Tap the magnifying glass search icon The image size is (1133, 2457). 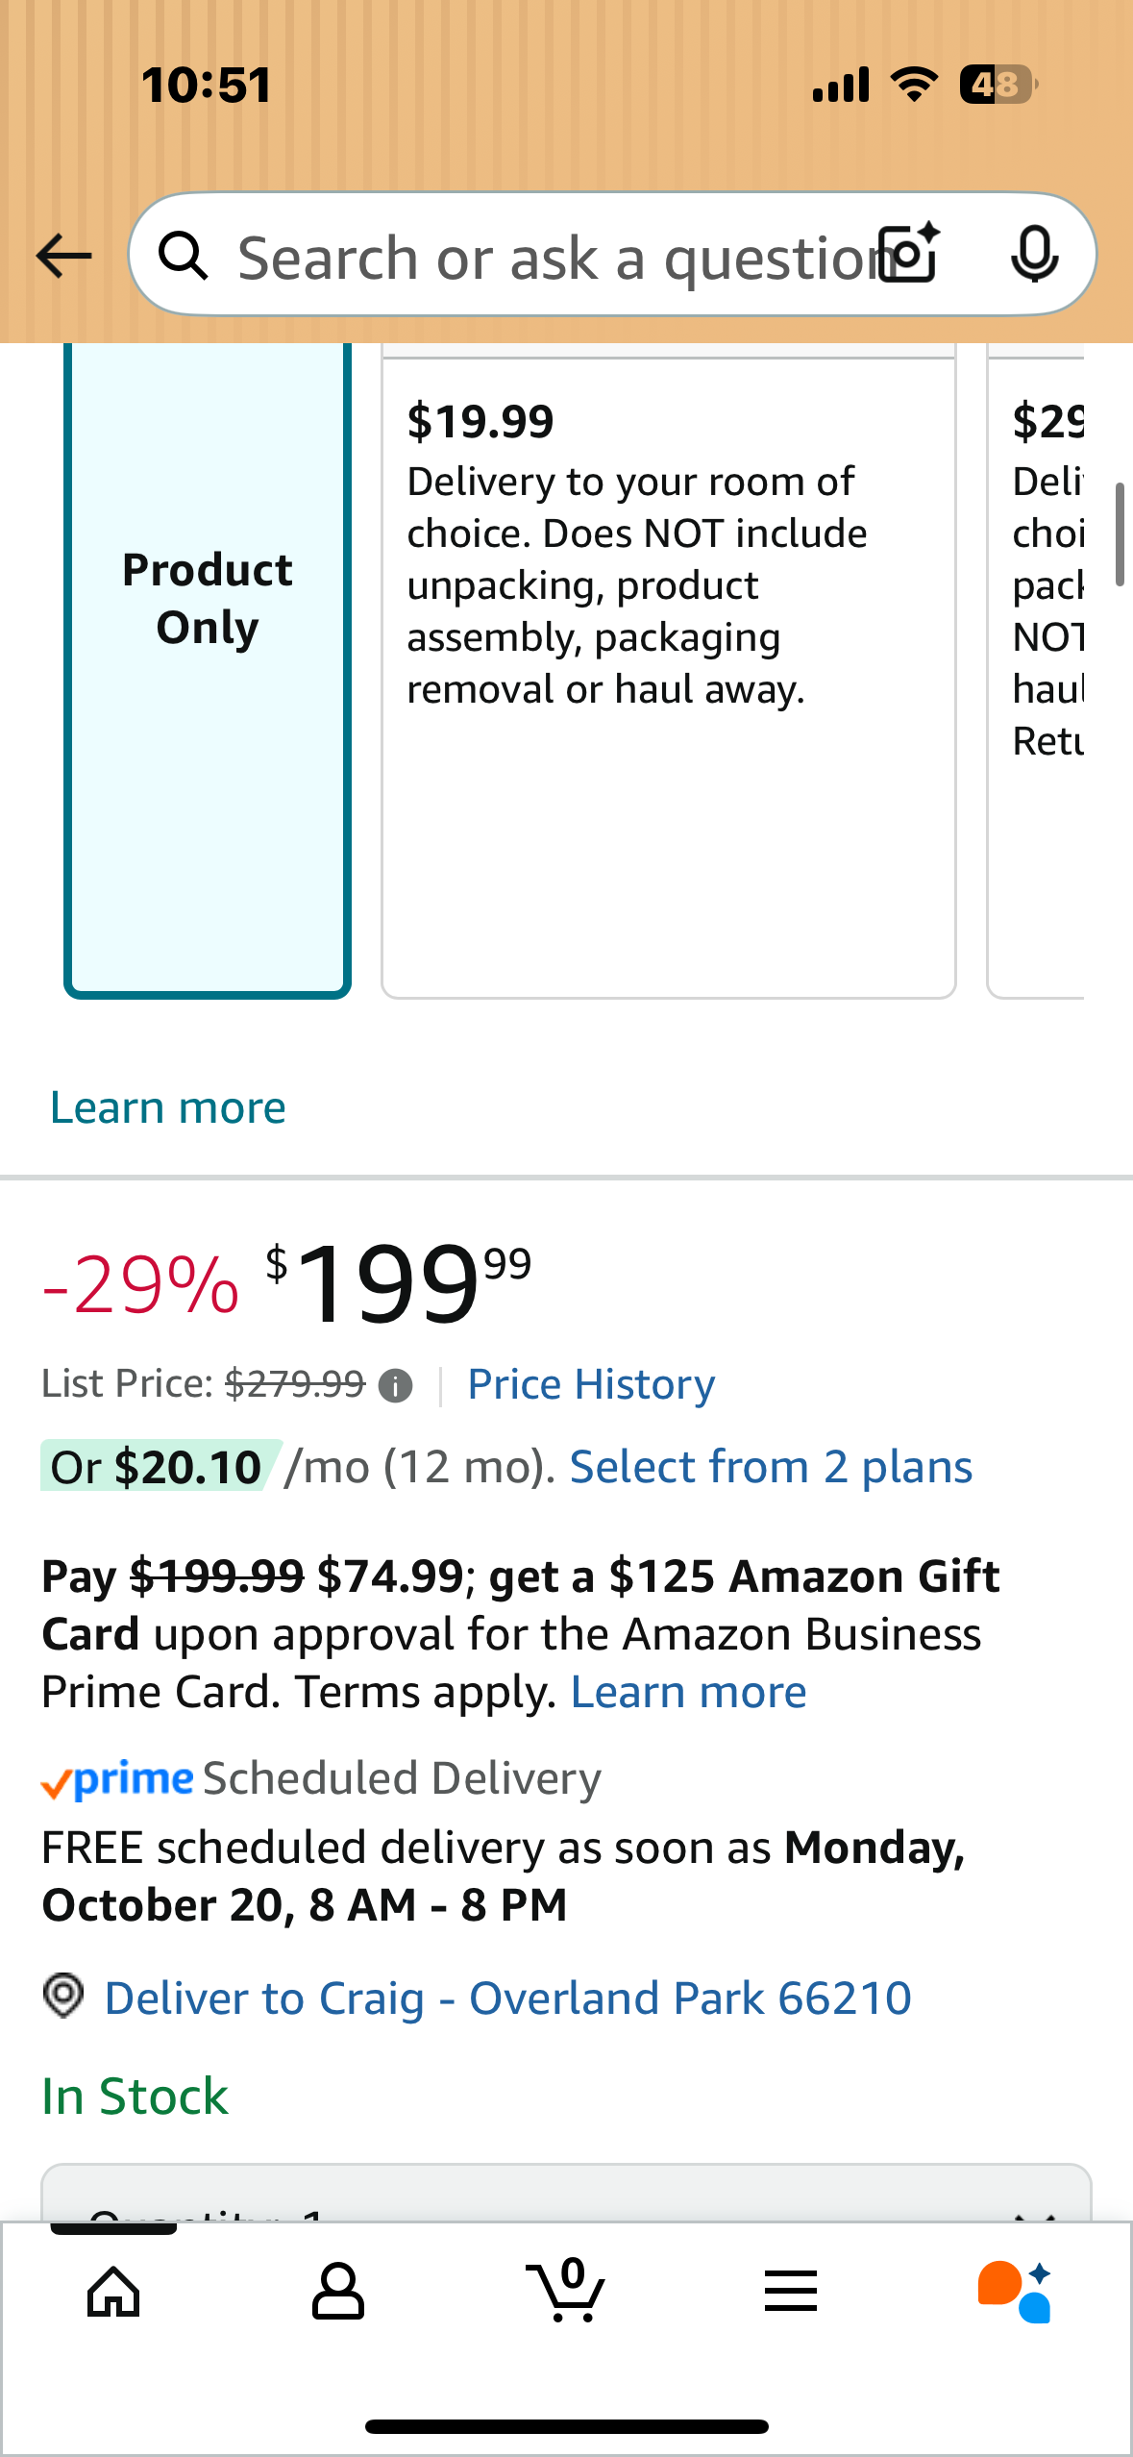[183, 257]
